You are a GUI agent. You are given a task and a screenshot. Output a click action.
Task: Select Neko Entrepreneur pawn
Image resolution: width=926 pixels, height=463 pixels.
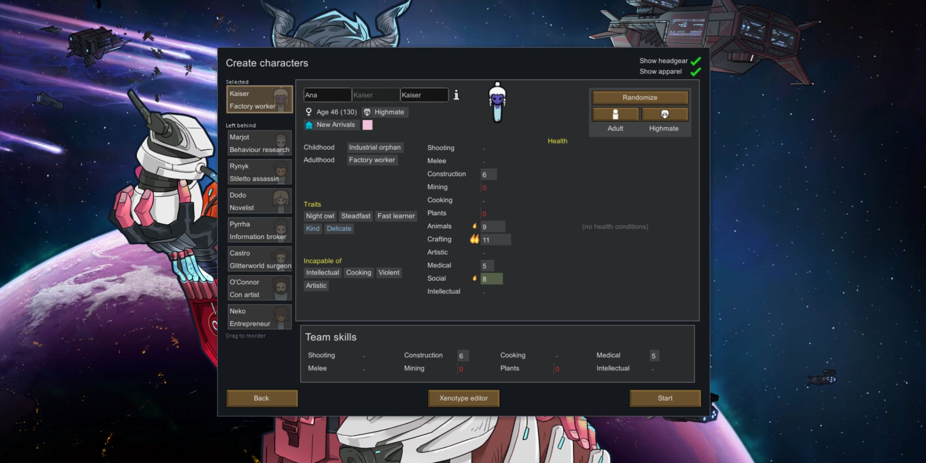tap(259, 317)
